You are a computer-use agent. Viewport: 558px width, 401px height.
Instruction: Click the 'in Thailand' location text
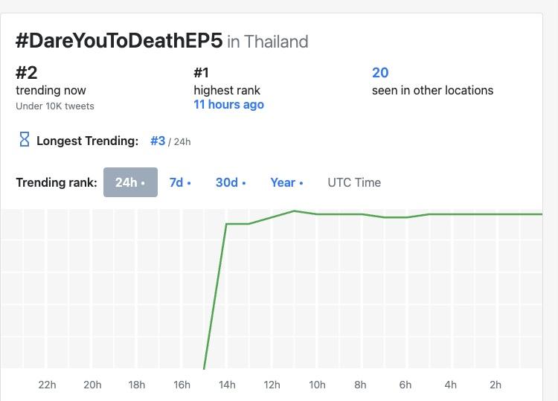click(x=267, y=42)
